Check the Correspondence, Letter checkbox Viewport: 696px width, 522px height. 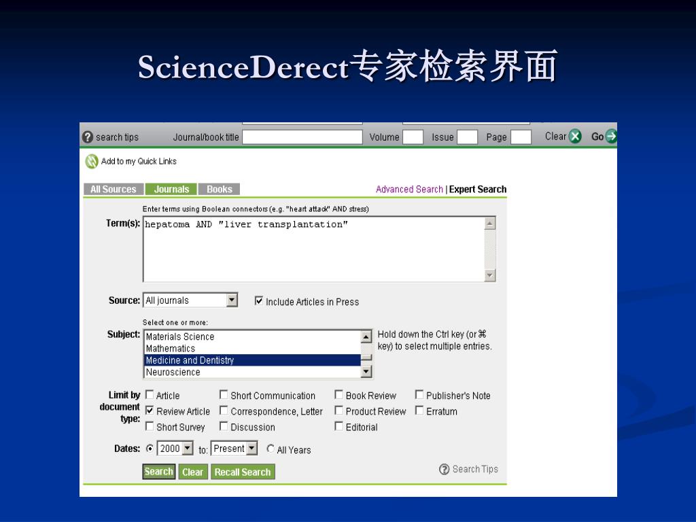tap(224, 411)
